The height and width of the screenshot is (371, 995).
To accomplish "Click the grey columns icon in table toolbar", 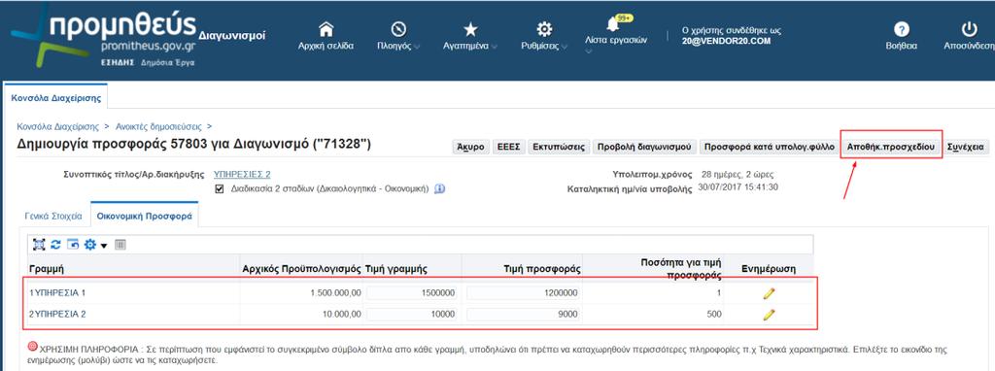I will (120, 244).
